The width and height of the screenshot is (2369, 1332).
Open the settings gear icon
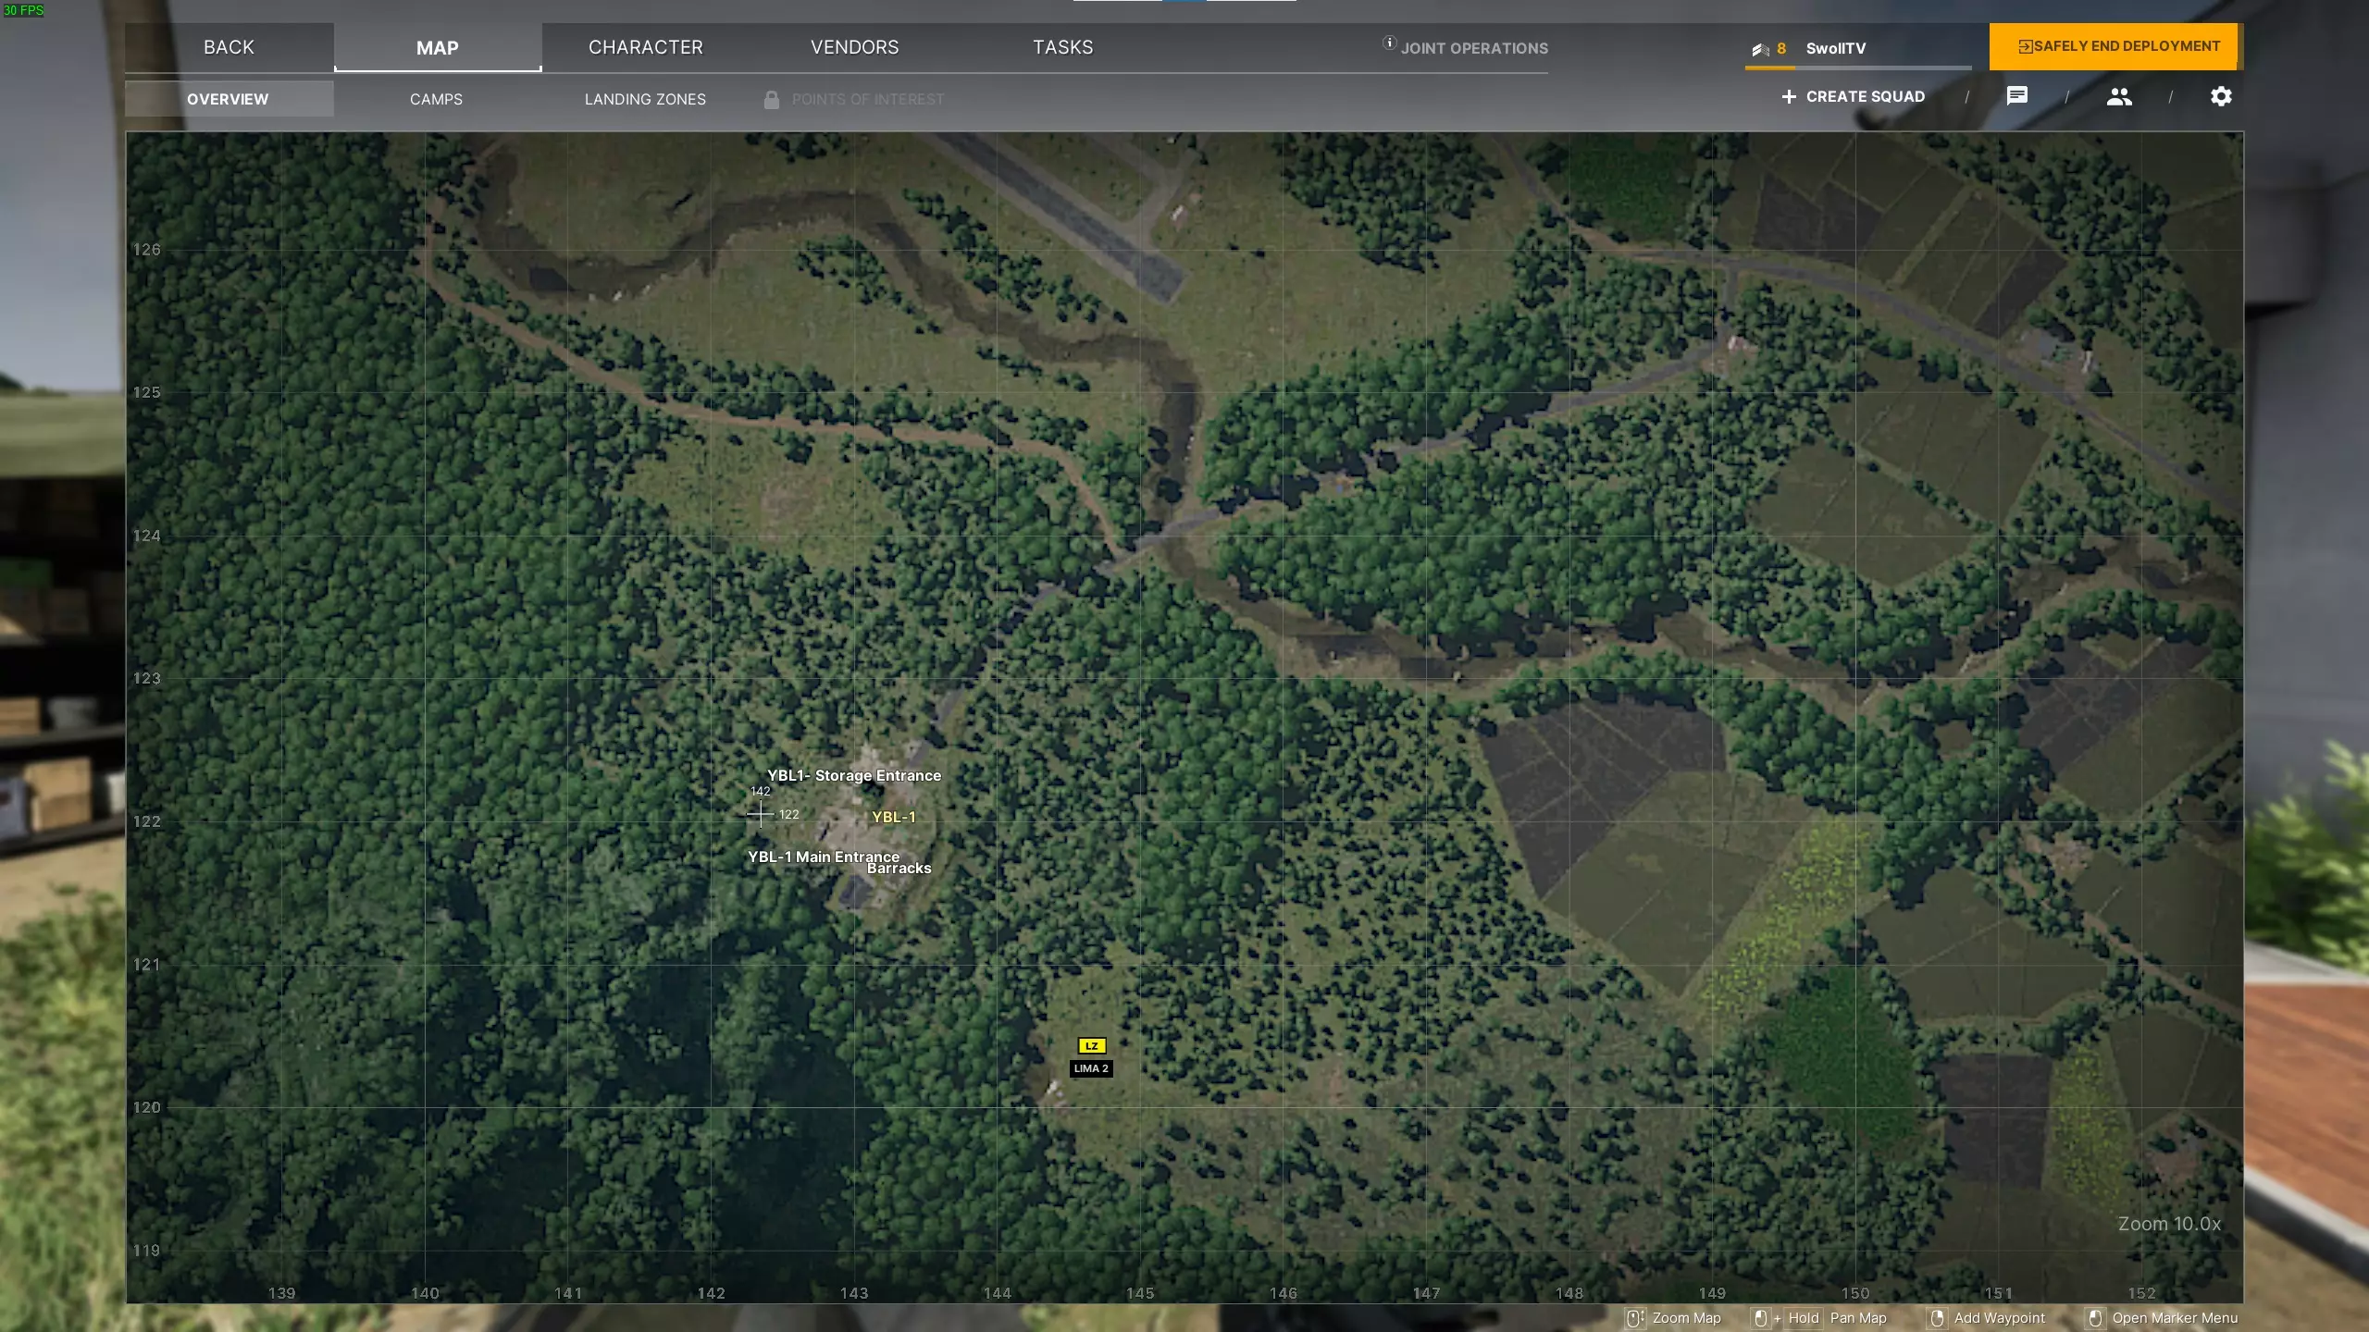tap(2221, 96)
